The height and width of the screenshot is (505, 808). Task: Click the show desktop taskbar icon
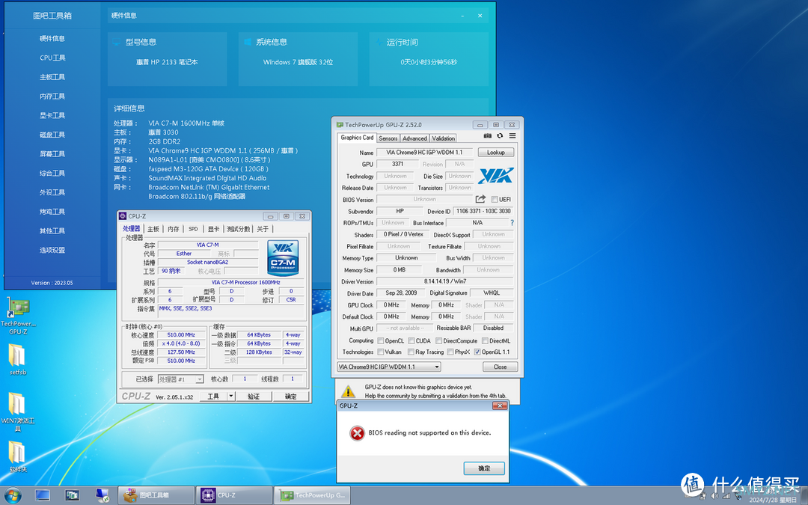(x=42, y=495)
